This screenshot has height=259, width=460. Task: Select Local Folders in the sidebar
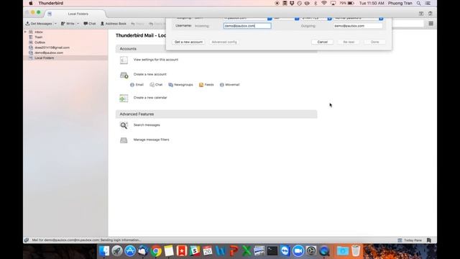[44, 58]
